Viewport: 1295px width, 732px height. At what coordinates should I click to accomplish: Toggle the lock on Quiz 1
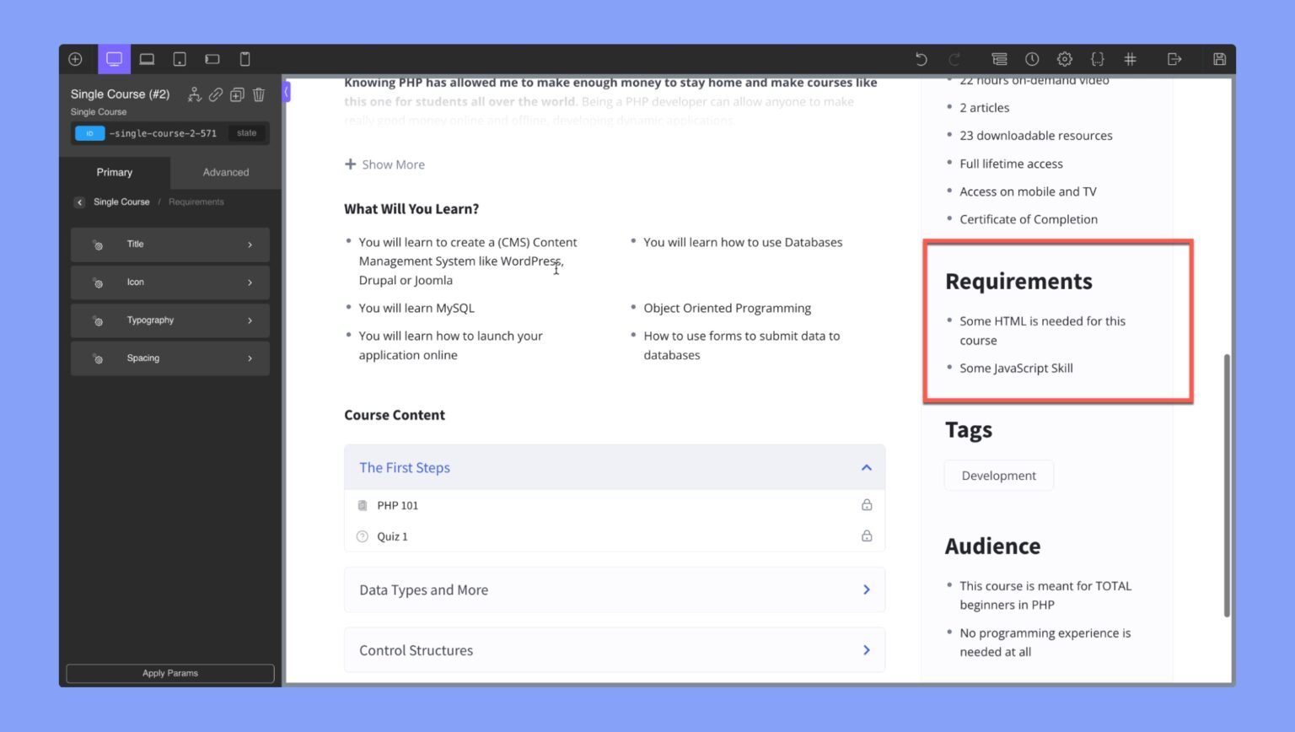(866, 536)
